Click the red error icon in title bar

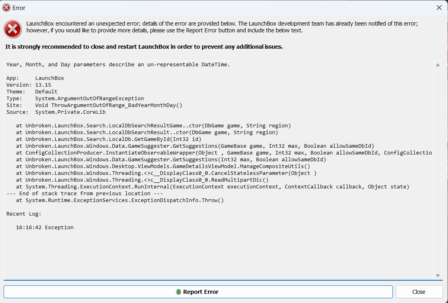(x=6, y=8)
